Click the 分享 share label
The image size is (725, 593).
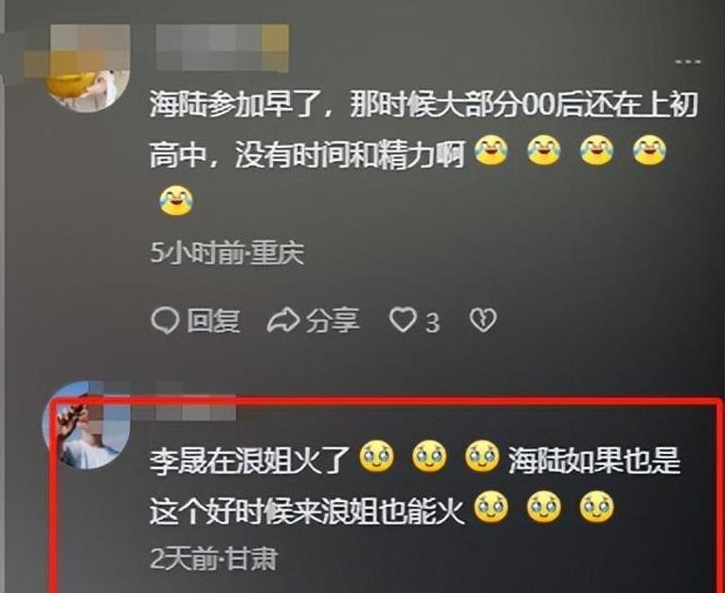click(x=333, y=320)
